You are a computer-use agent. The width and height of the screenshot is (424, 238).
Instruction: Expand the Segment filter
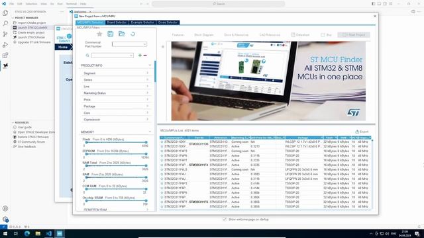147,73
